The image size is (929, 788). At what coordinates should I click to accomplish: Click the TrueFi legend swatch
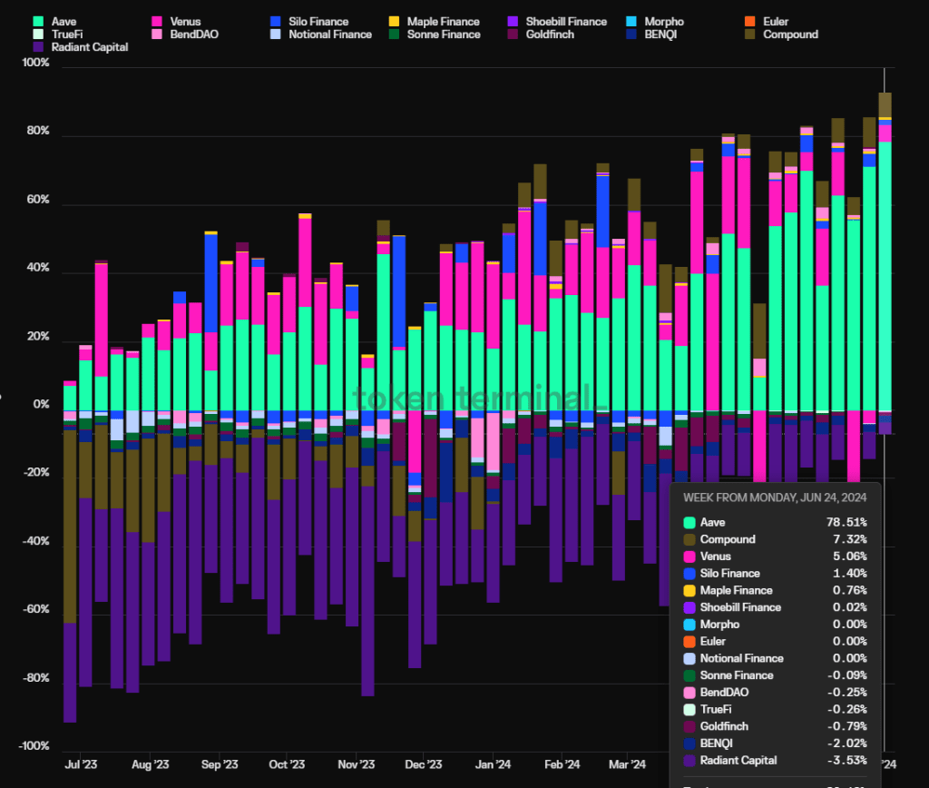(x=37, y=34)
